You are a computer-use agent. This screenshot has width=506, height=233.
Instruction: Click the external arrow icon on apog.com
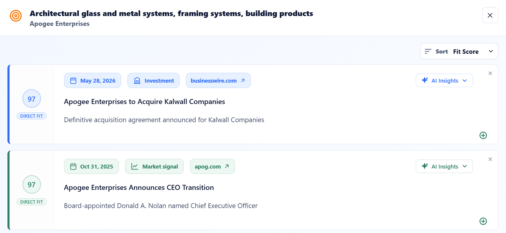point(227,166)
